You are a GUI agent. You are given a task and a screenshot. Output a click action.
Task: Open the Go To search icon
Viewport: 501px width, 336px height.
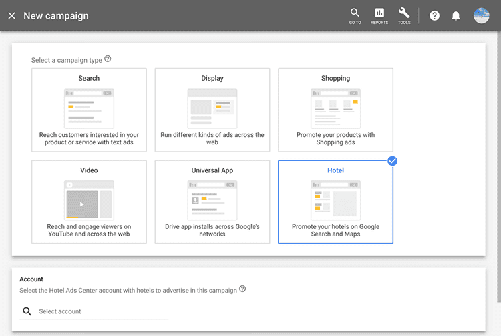coord(355,16)
